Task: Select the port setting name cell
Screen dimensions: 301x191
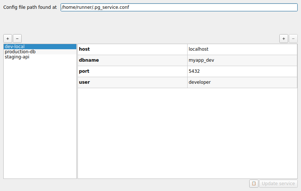Action: 132,71
